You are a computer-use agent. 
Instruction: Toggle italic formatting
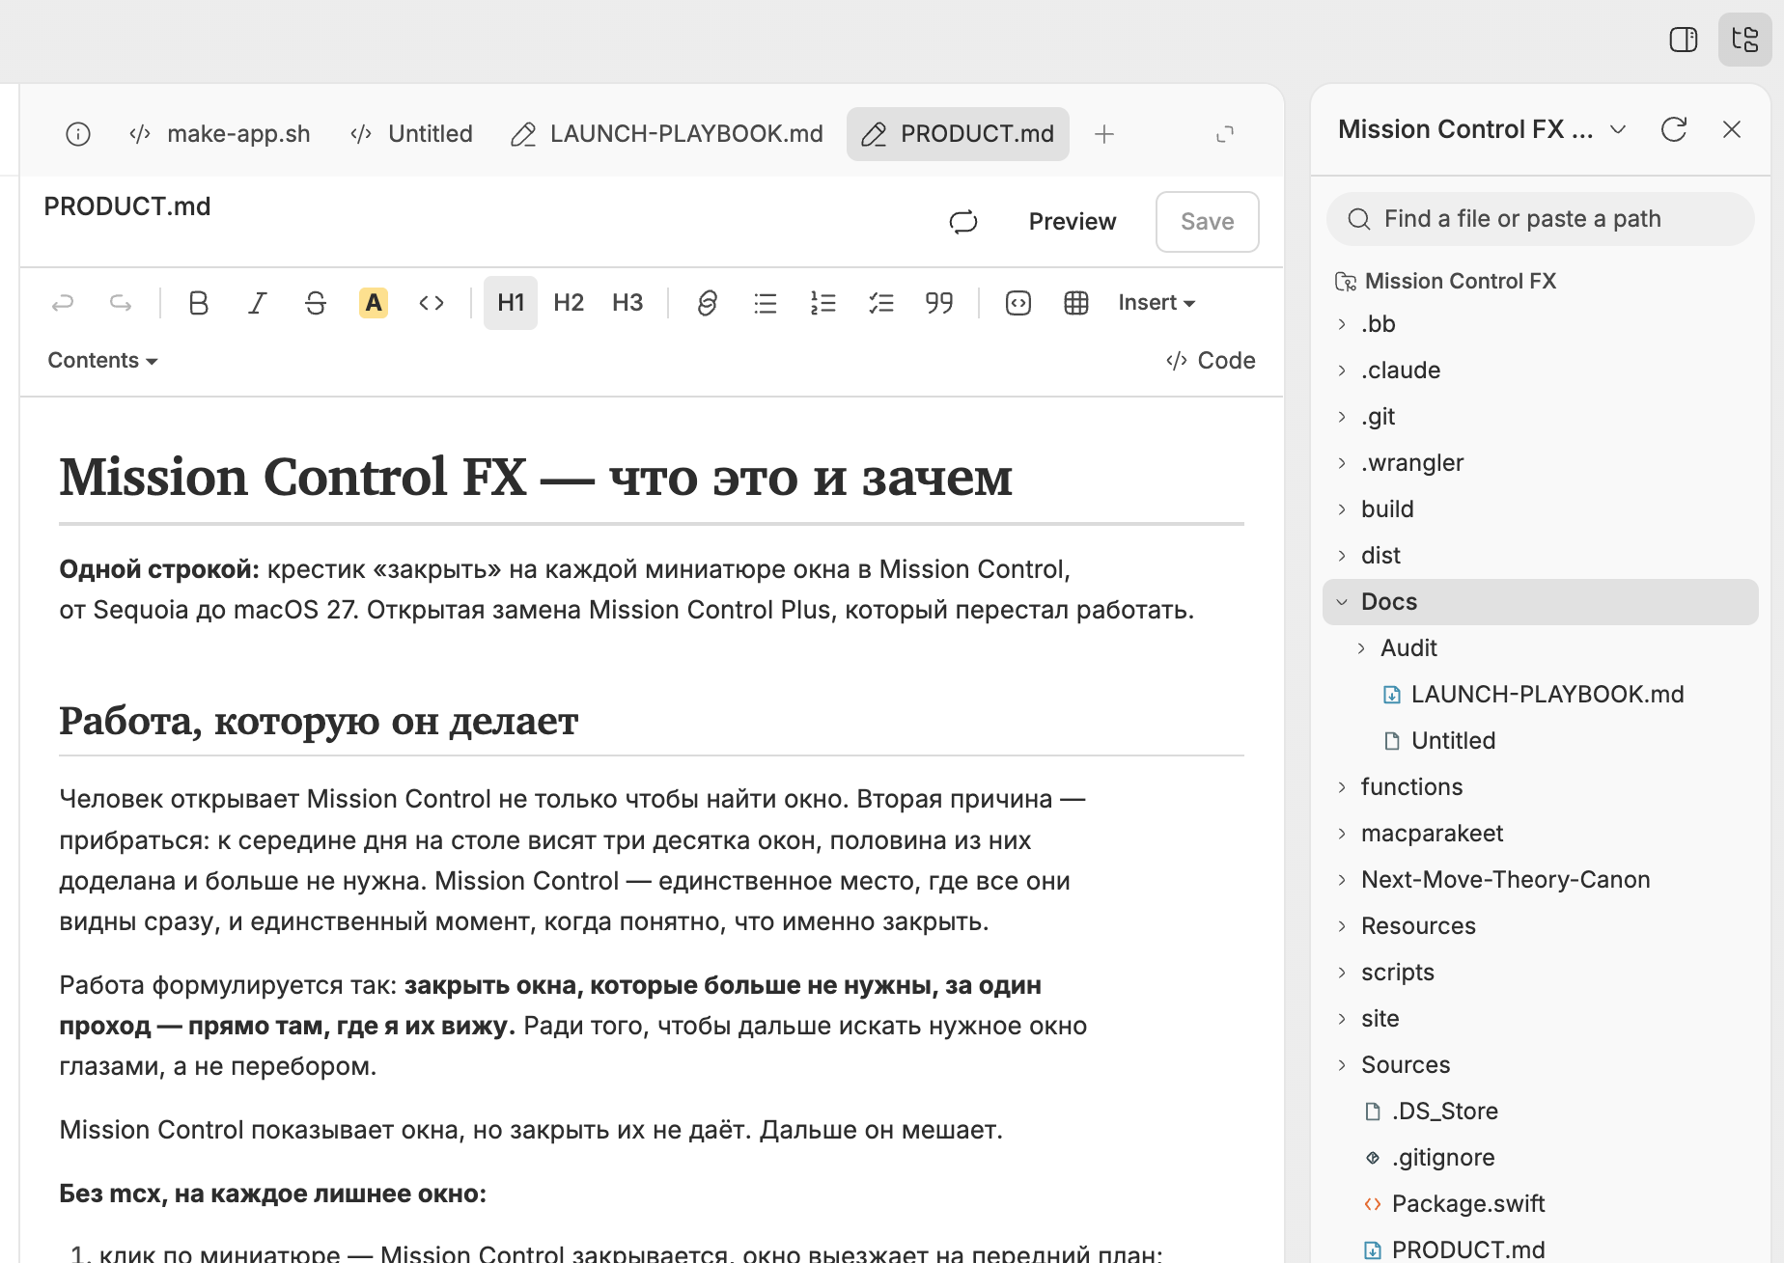257,303
